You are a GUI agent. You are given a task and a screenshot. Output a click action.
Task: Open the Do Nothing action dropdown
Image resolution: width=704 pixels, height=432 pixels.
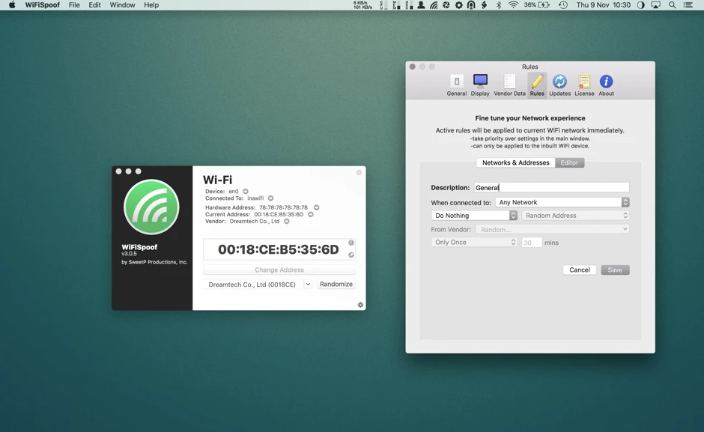point(474,216)
